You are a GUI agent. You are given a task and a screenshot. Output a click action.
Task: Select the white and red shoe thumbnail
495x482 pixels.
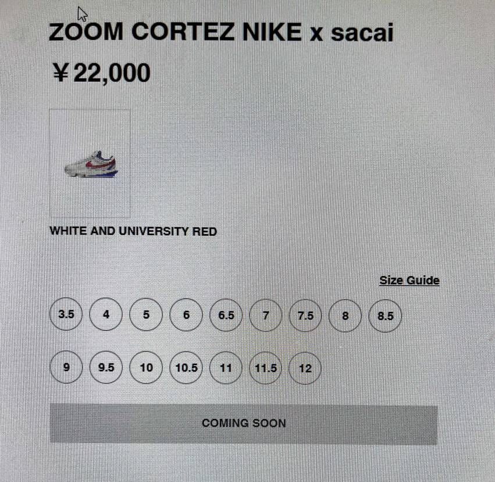90,163
